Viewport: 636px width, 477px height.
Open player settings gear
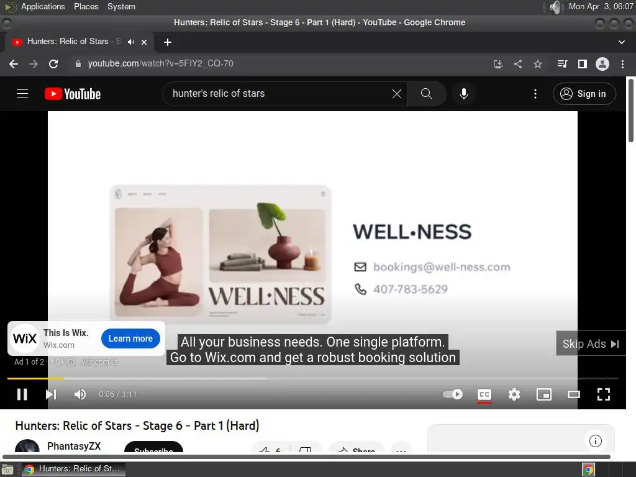point(514,394)
